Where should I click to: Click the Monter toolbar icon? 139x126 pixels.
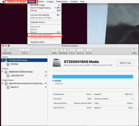point(89,50)
